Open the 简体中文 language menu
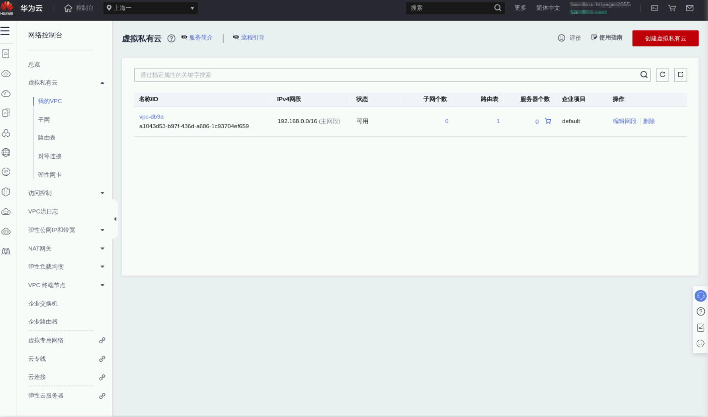 coord(548,8)
